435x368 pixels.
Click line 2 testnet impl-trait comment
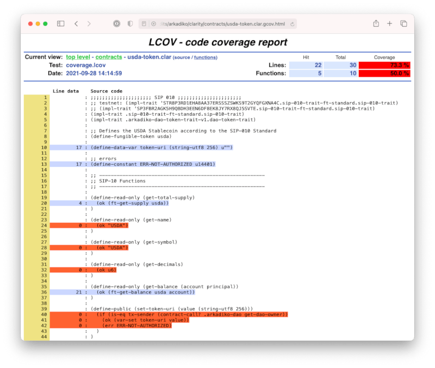pos(244,103)
